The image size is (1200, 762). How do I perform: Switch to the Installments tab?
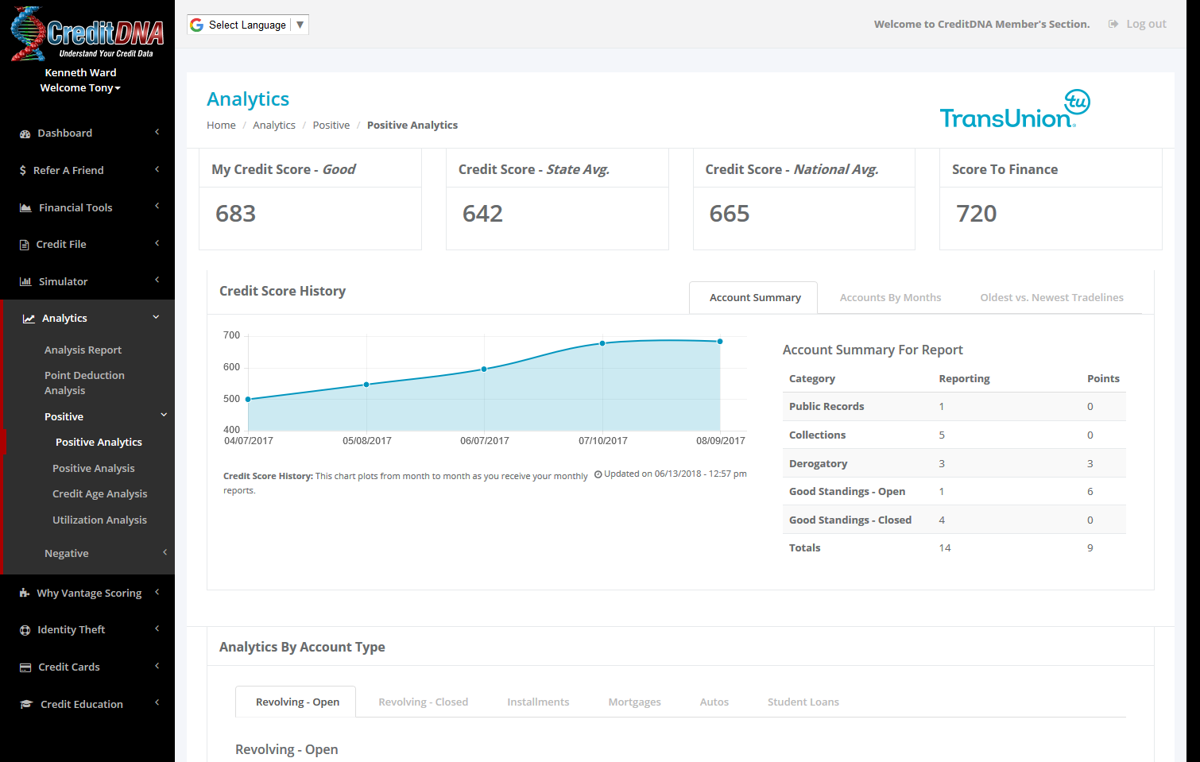[x=538, y=702]
